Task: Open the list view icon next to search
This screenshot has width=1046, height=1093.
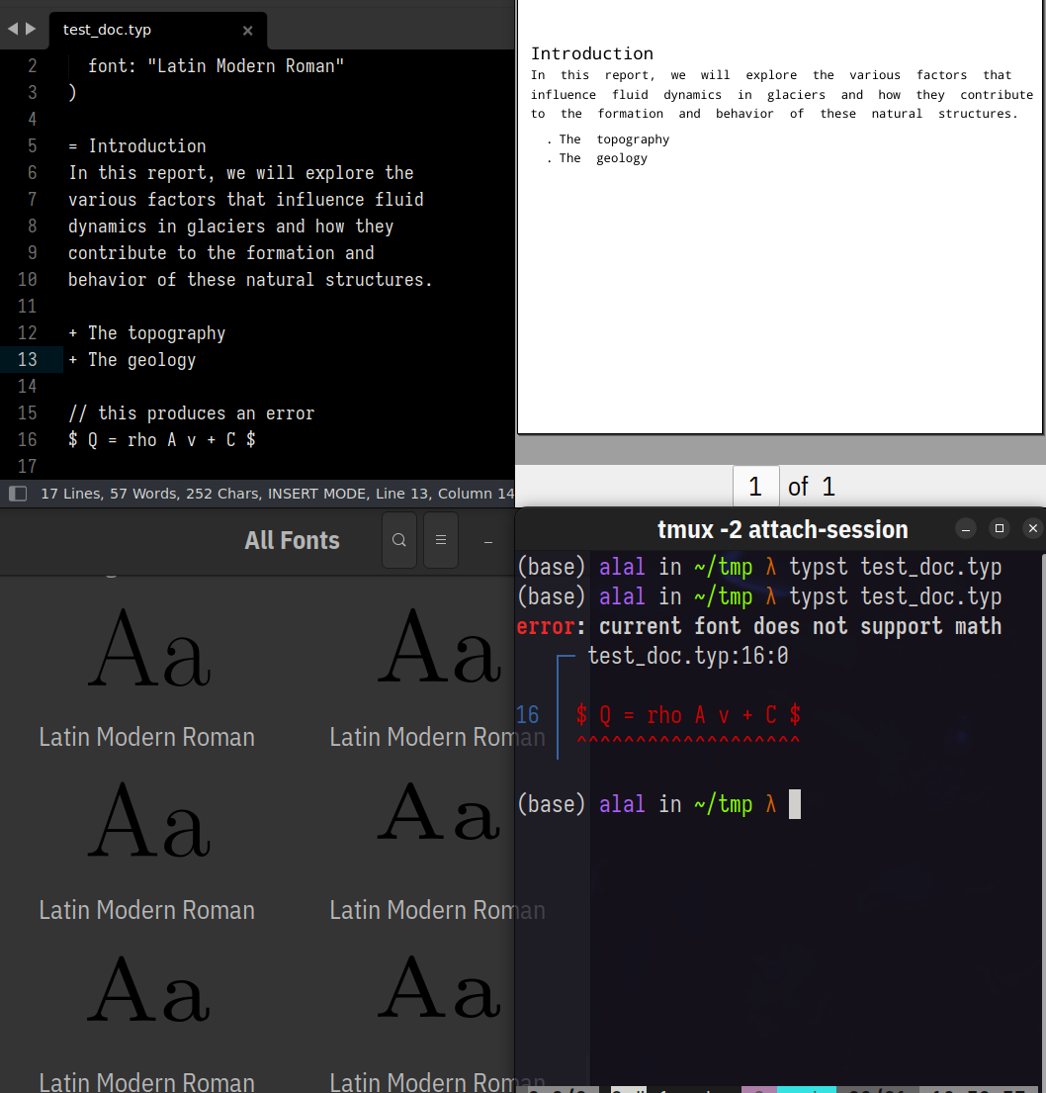Action: (x=441, y=540)
